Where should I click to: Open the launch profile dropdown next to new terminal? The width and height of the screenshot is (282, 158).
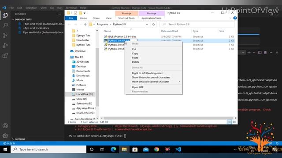tap(254, 53)
